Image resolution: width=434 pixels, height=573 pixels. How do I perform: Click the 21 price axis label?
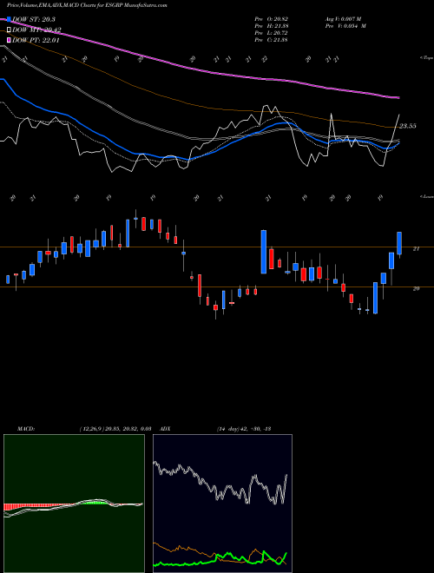[416, 249]
